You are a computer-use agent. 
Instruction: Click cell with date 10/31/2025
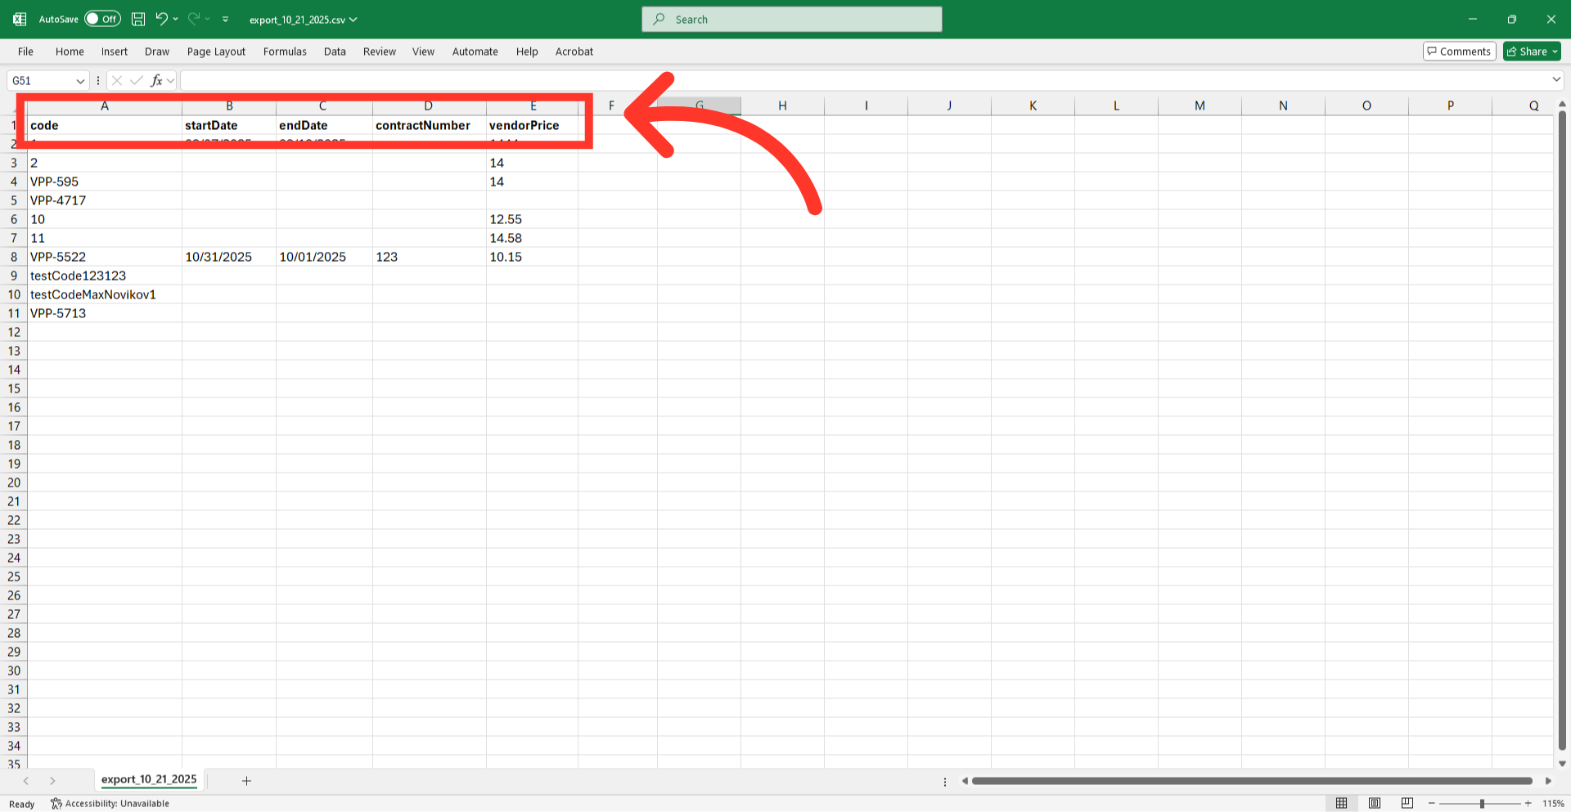tap(229, 257)
